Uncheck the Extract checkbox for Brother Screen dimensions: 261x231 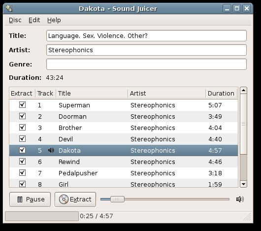22,128
